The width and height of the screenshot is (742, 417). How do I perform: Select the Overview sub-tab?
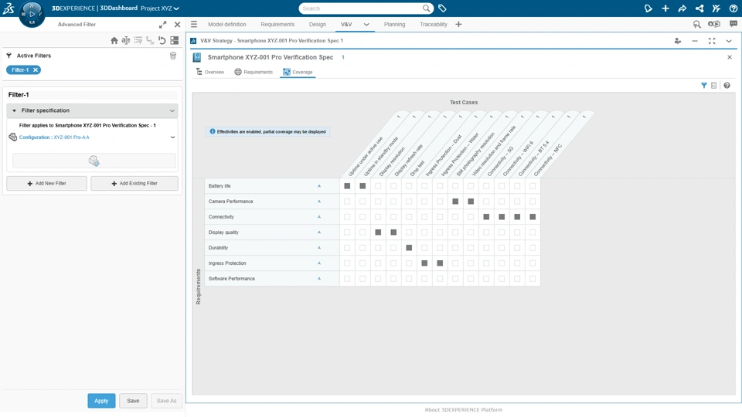210,72
